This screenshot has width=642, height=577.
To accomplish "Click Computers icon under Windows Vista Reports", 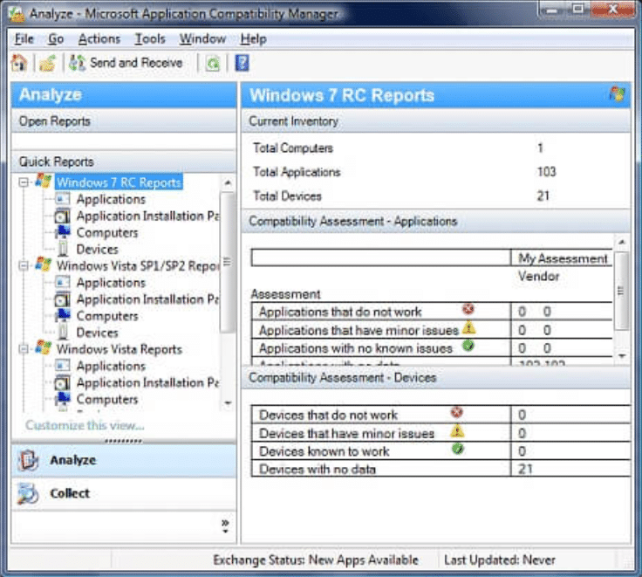I will point(63,399).
